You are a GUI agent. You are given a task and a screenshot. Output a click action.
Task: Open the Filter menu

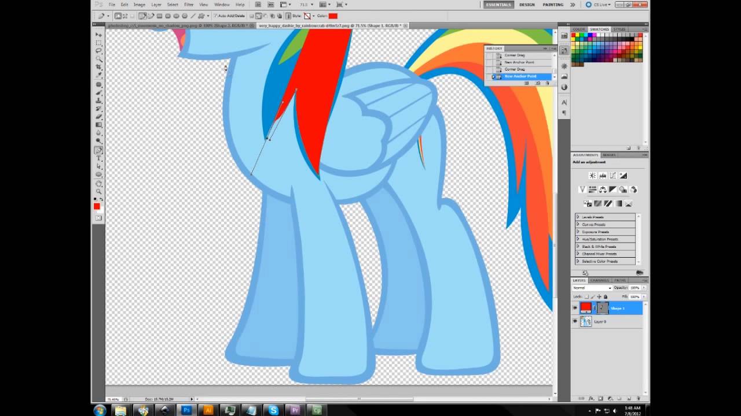click(189, 5)
